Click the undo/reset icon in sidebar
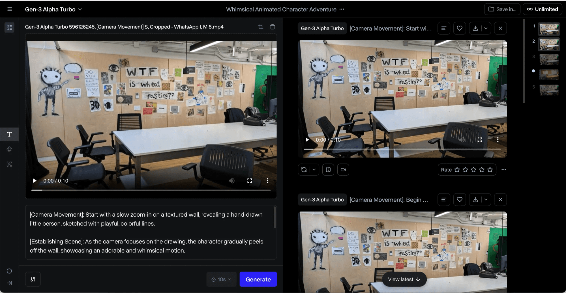 (9, 271)
